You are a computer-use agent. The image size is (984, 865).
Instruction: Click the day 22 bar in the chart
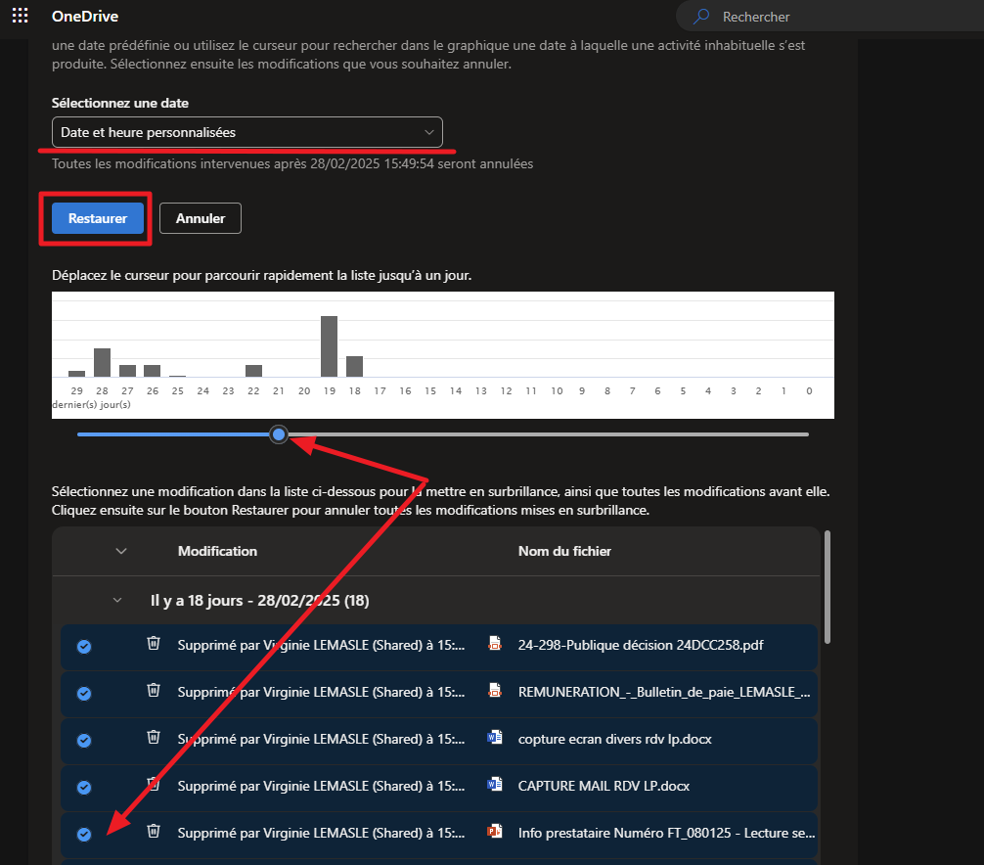[x=253, y=371]
